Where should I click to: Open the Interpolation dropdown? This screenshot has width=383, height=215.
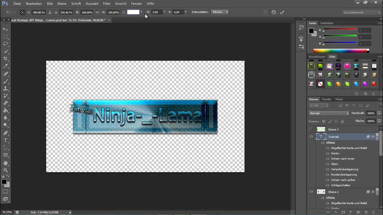(220, 12)
